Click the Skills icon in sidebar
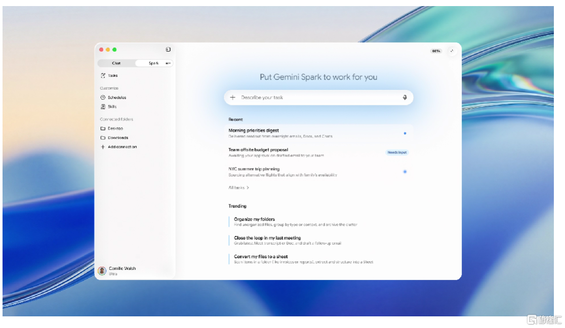Image resolution: width=565 pixels, height=328 pixels. pyautogui.click(x=103, y=107)
